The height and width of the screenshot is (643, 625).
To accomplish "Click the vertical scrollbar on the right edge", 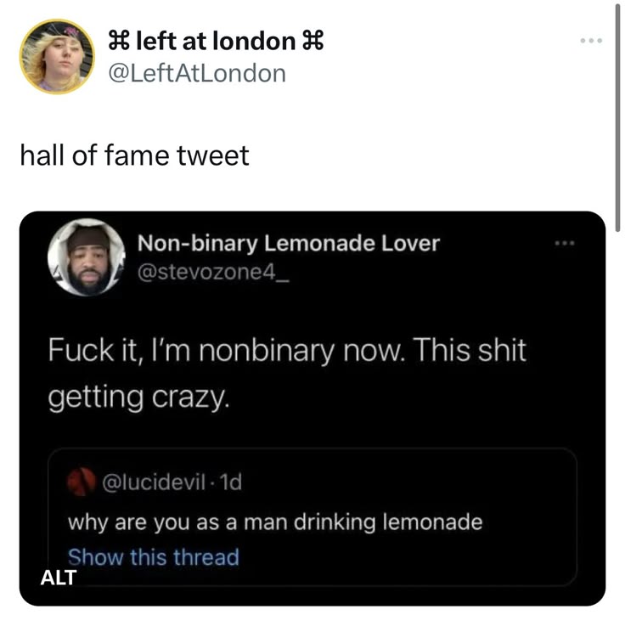I will pyautogui.click(x=617, y=117).
